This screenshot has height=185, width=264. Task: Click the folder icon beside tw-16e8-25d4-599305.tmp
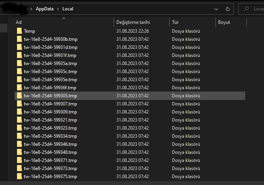tap(19, 96)
